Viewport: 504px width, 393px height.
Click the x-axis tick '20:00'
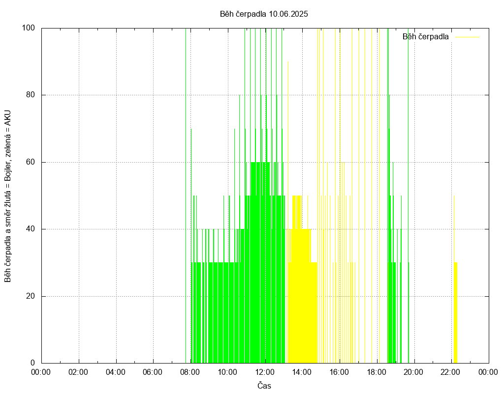coord(413,372)
